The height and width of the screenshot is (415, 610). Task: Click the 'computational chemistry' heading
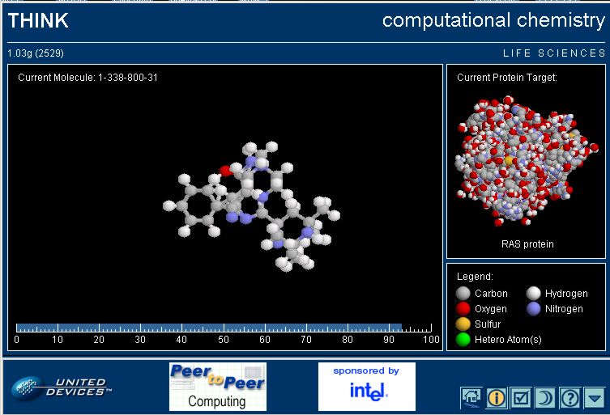(493, 20)
